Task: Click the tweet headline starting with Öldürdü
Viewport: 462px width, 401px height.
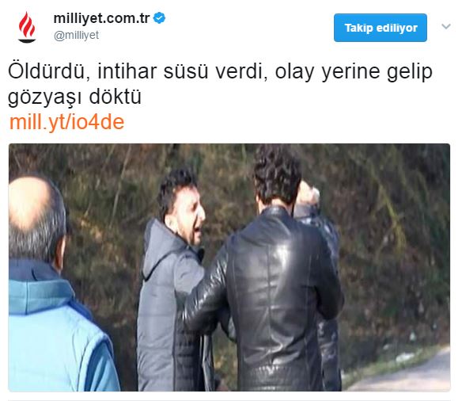Action: [220, 84]
